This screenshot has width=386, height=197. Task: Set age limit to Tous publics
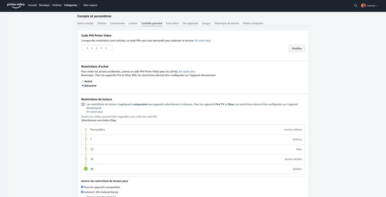pyautogui.click(x=86, y=129)
